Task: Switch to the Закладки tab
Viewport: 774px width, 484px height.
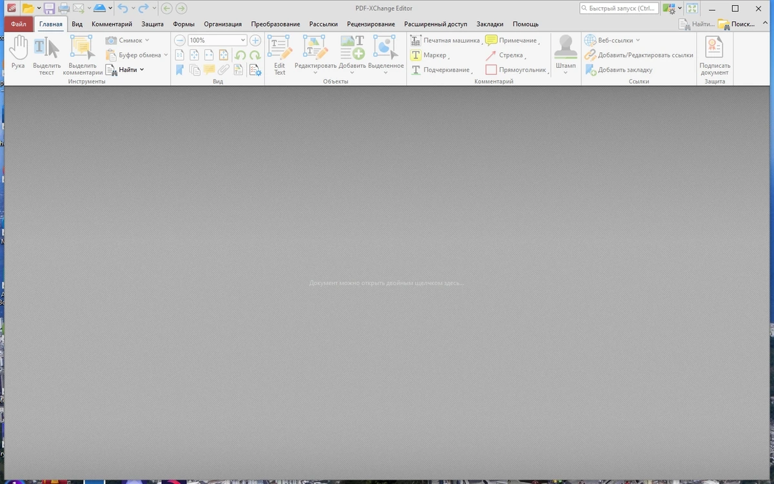Action: (490, 24)
